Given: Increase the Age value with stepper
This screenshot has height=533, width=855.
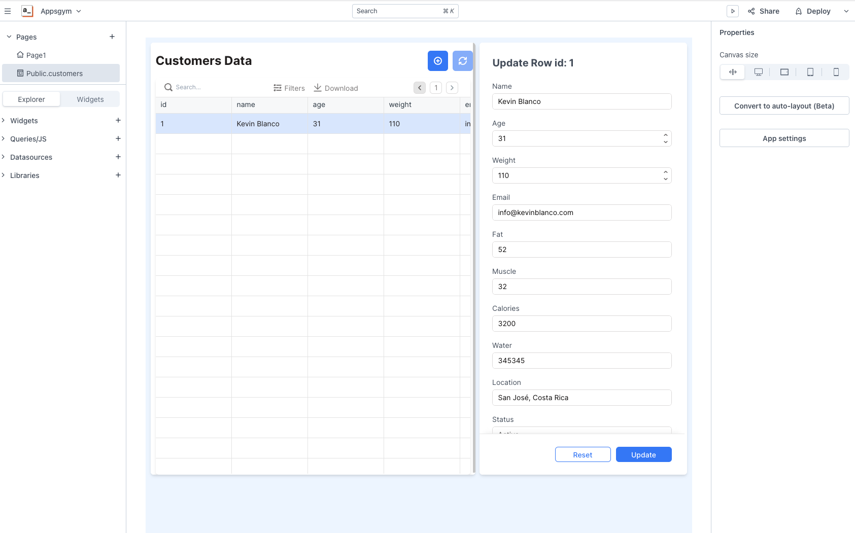Looking at the screenshot, I should tap(665, 135).
